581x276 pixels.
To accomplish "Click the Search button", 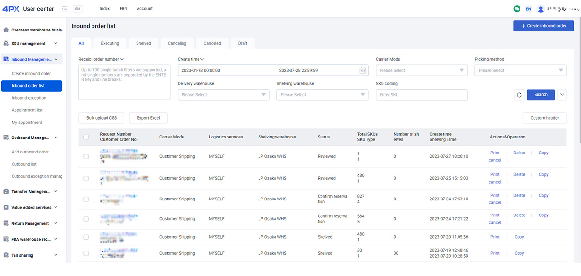I will coord(541,95).
